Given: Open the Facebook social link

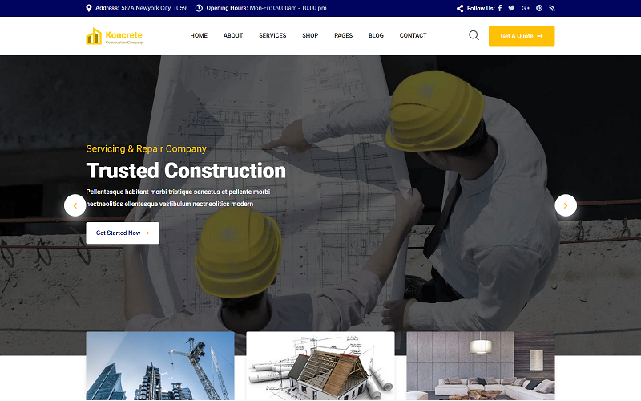Looking at the screenshot, I should point(500,8).
